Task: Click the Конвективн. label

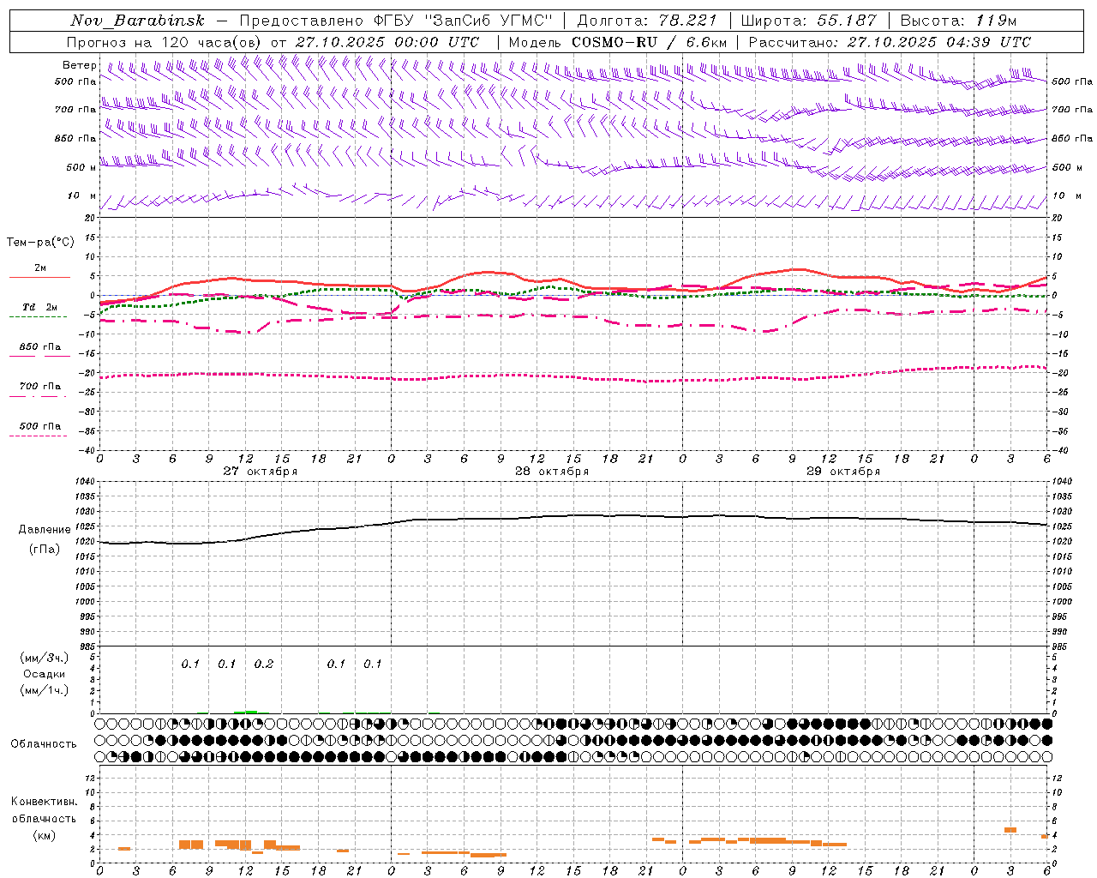Action: [x=45, y=802]
